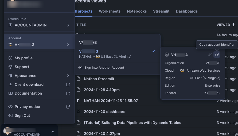Click the Client download arrow icon
Screen dimensions: 238x136
(x=10, y=84)
